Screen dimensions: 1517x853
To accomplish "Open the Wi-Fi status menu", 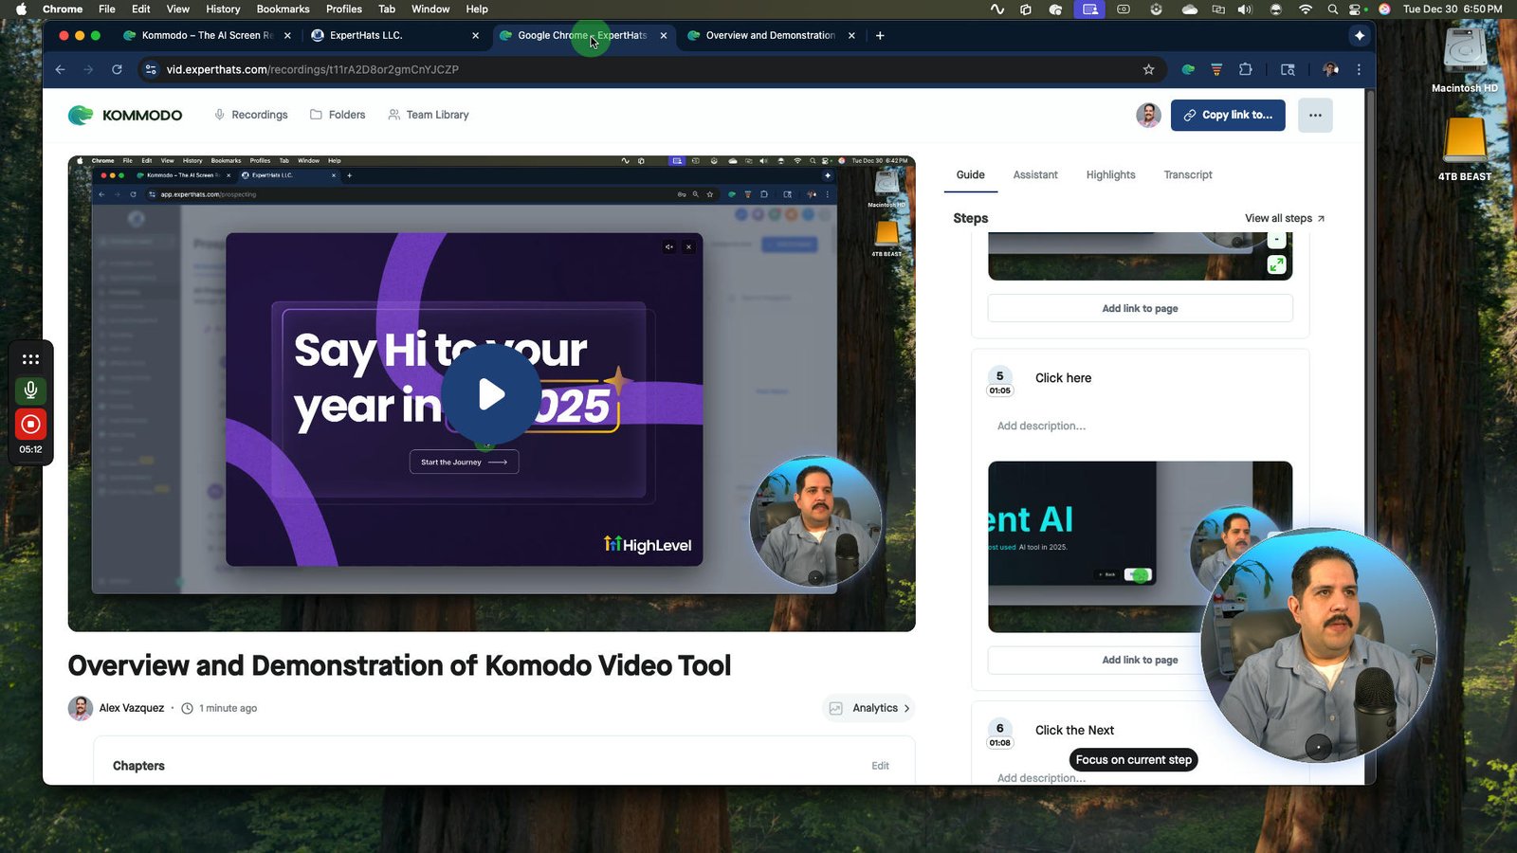I will (x=1306, y=9).
